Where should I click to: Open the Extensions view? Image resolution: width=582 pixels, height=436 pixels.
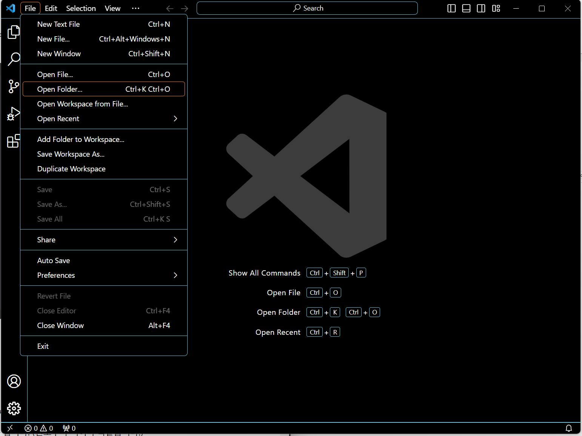click(x=14, y=141)
